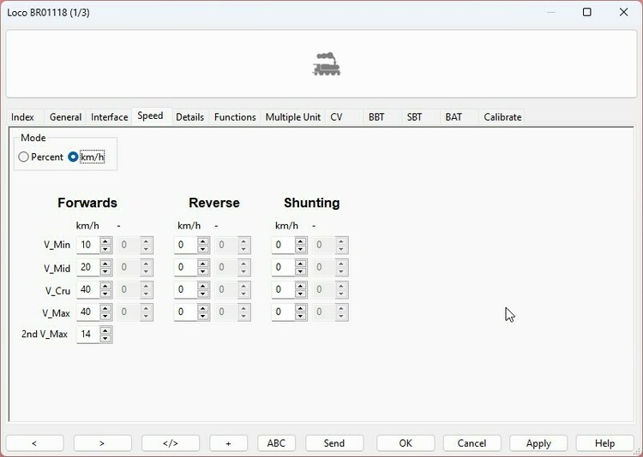Decrease Forwards V_Max km/h value
The image size is (643, 457).
(105, 316)
